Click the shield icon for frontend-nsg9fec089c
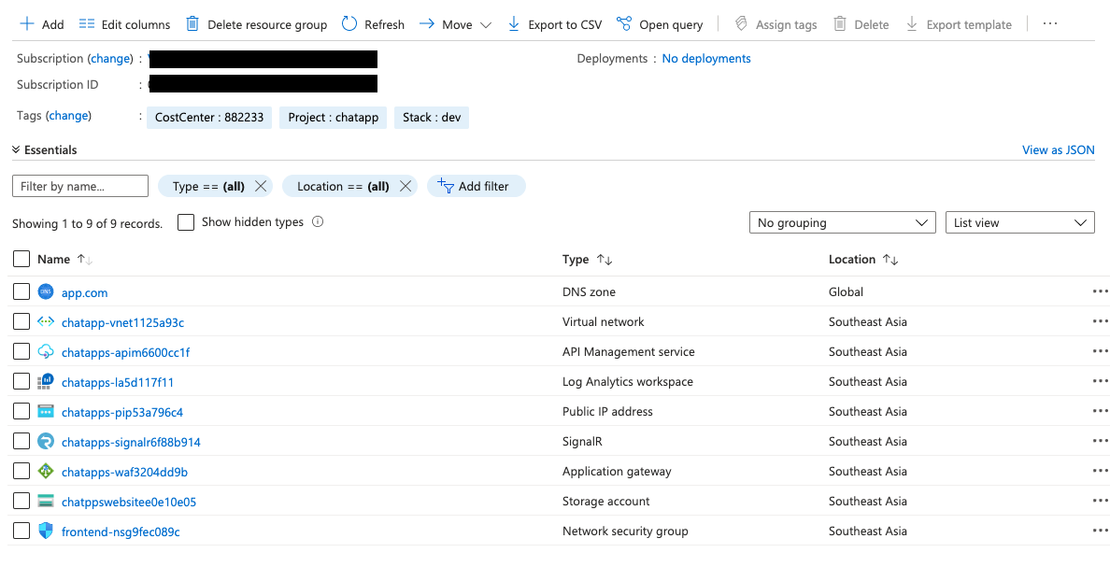Image resolution: width=1110 pixels, height=567 pixels. pyautogui.click(x=45, y=531)
